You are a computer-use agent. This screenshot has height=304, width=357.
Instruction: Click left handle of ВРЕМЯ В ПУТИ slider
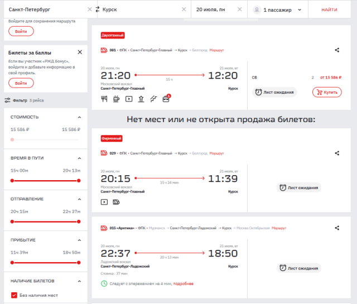point(12,181)
